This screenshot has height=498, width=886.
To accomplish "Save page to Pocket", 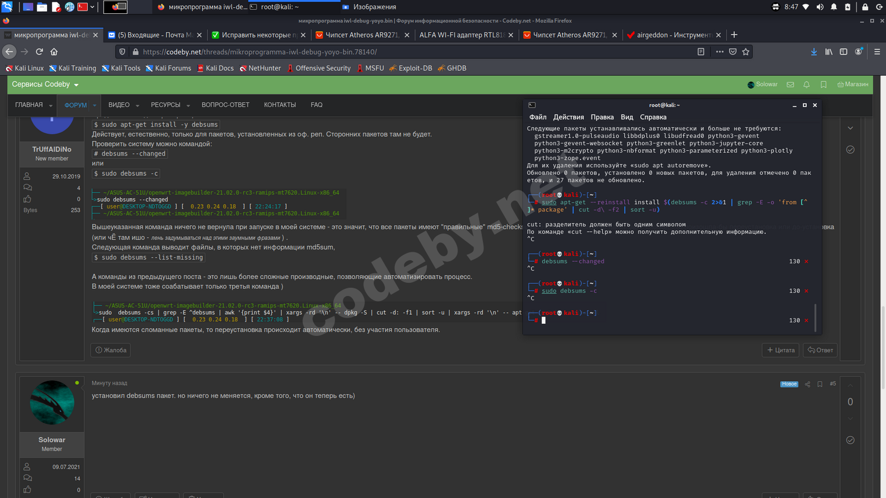I will click(733, 51).
